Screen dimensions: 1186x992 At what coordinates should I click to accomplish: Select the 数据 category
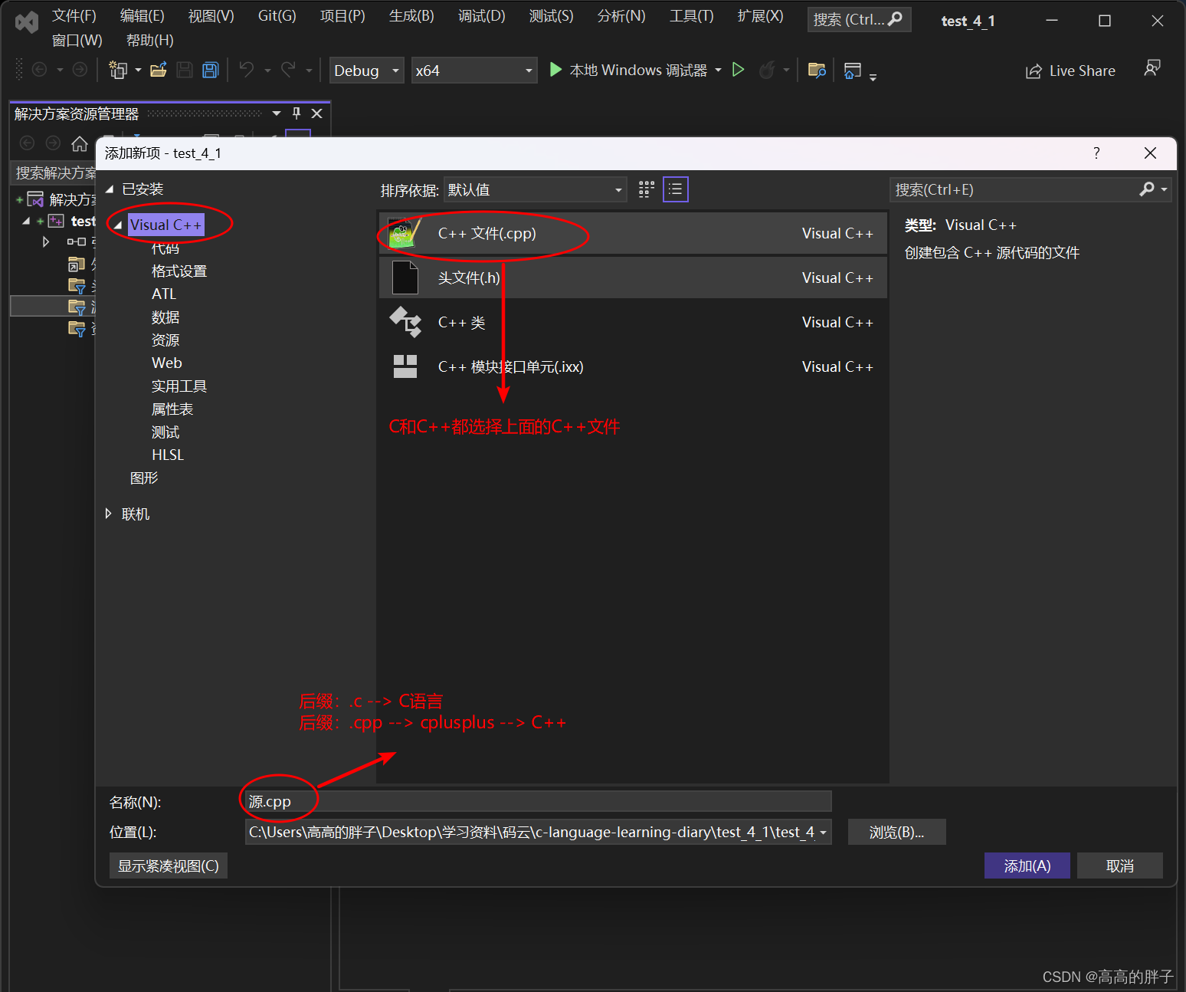click(165, 317)
